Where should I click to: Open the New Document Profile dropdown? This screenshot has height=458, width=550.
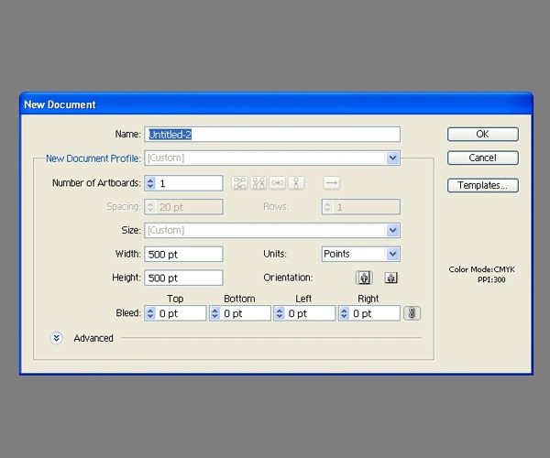point(393,158)
